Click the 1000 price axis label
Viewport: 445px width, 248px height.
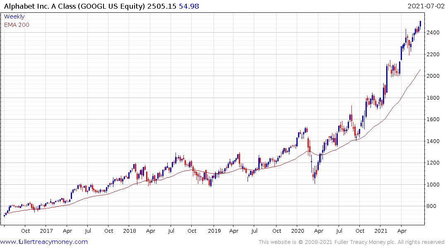click(x=433, y=184)
